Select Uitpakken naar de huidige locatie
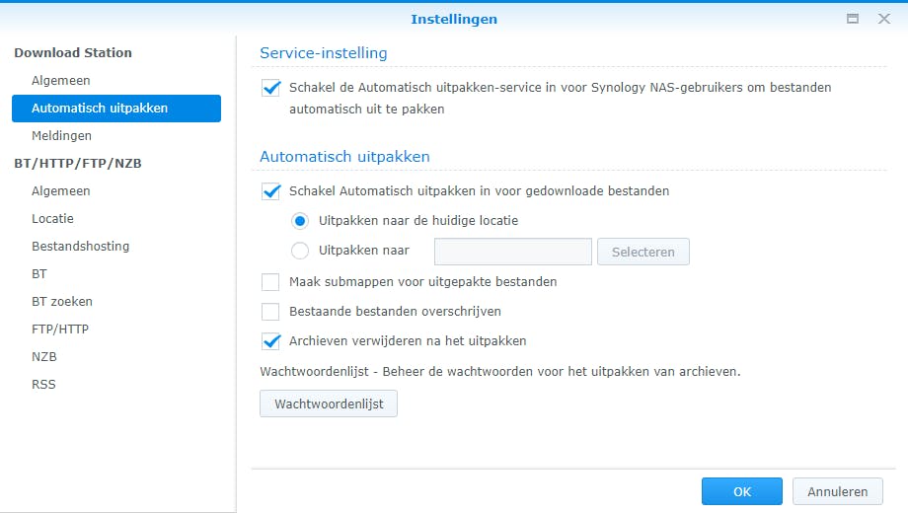 point(300,221)
